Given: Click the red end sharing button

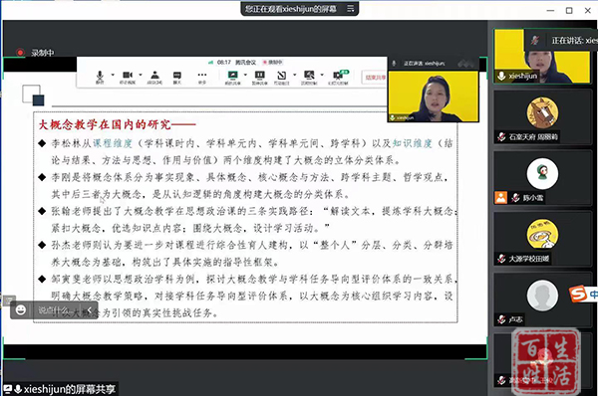Looking at the screenshot, I should [375, 78].
